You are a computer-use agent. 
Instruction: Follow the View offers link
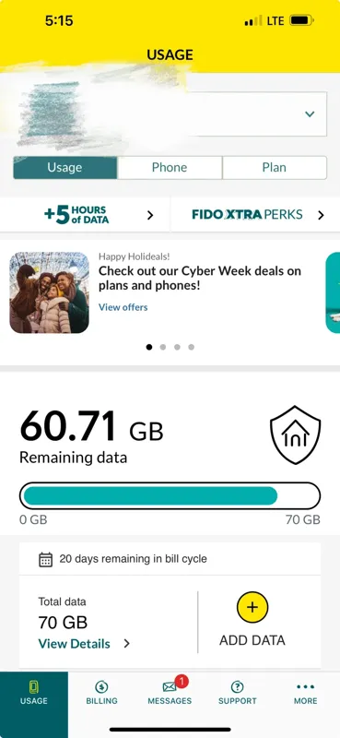[x=123, y=307]
